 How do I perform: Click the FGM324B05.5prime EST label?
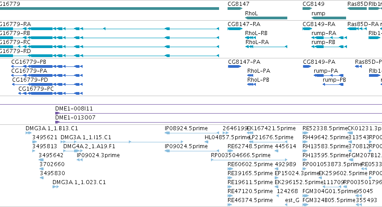pyautogui.click(x=329, y=201)
